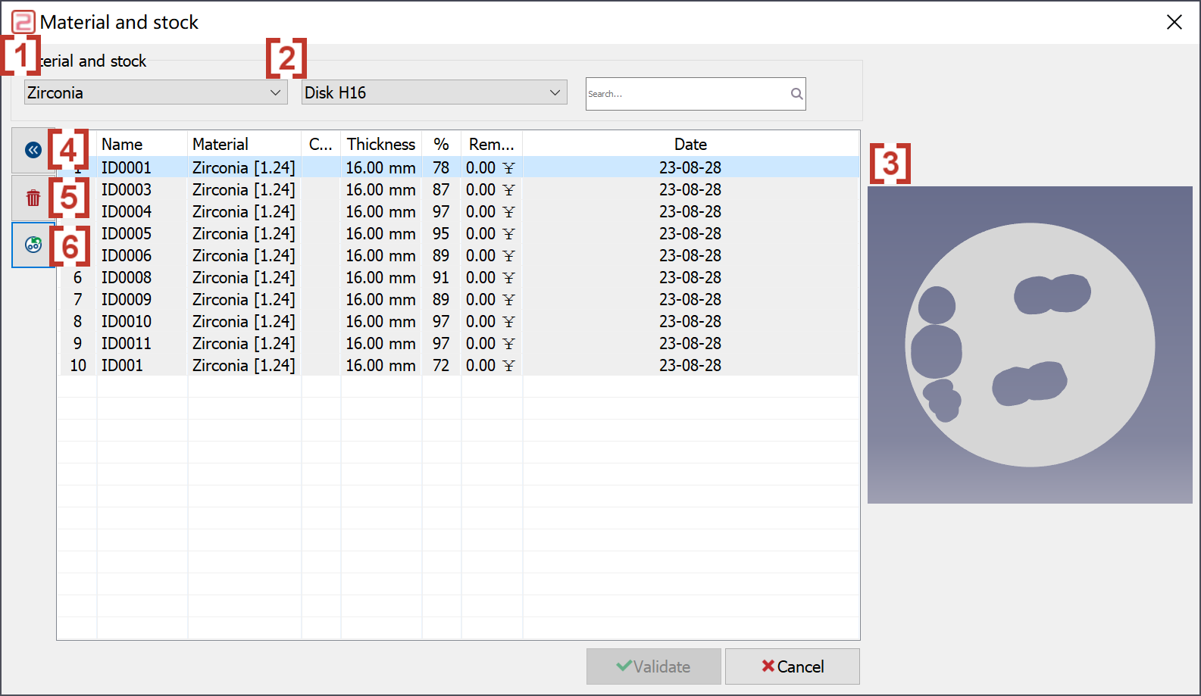This screenshot has height=696, width=1201.
Task: Click the Validate button
Action: click(x=654, y=666)
